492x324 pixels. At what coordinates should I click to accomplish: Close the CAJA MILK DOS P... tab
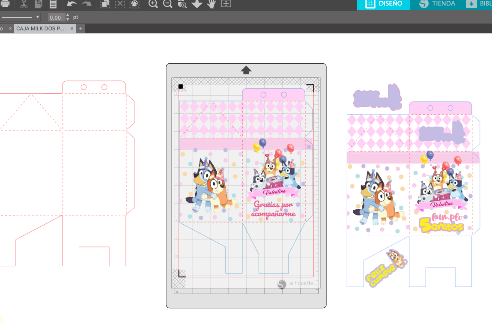pyautogui.click(x=72, y=29)
